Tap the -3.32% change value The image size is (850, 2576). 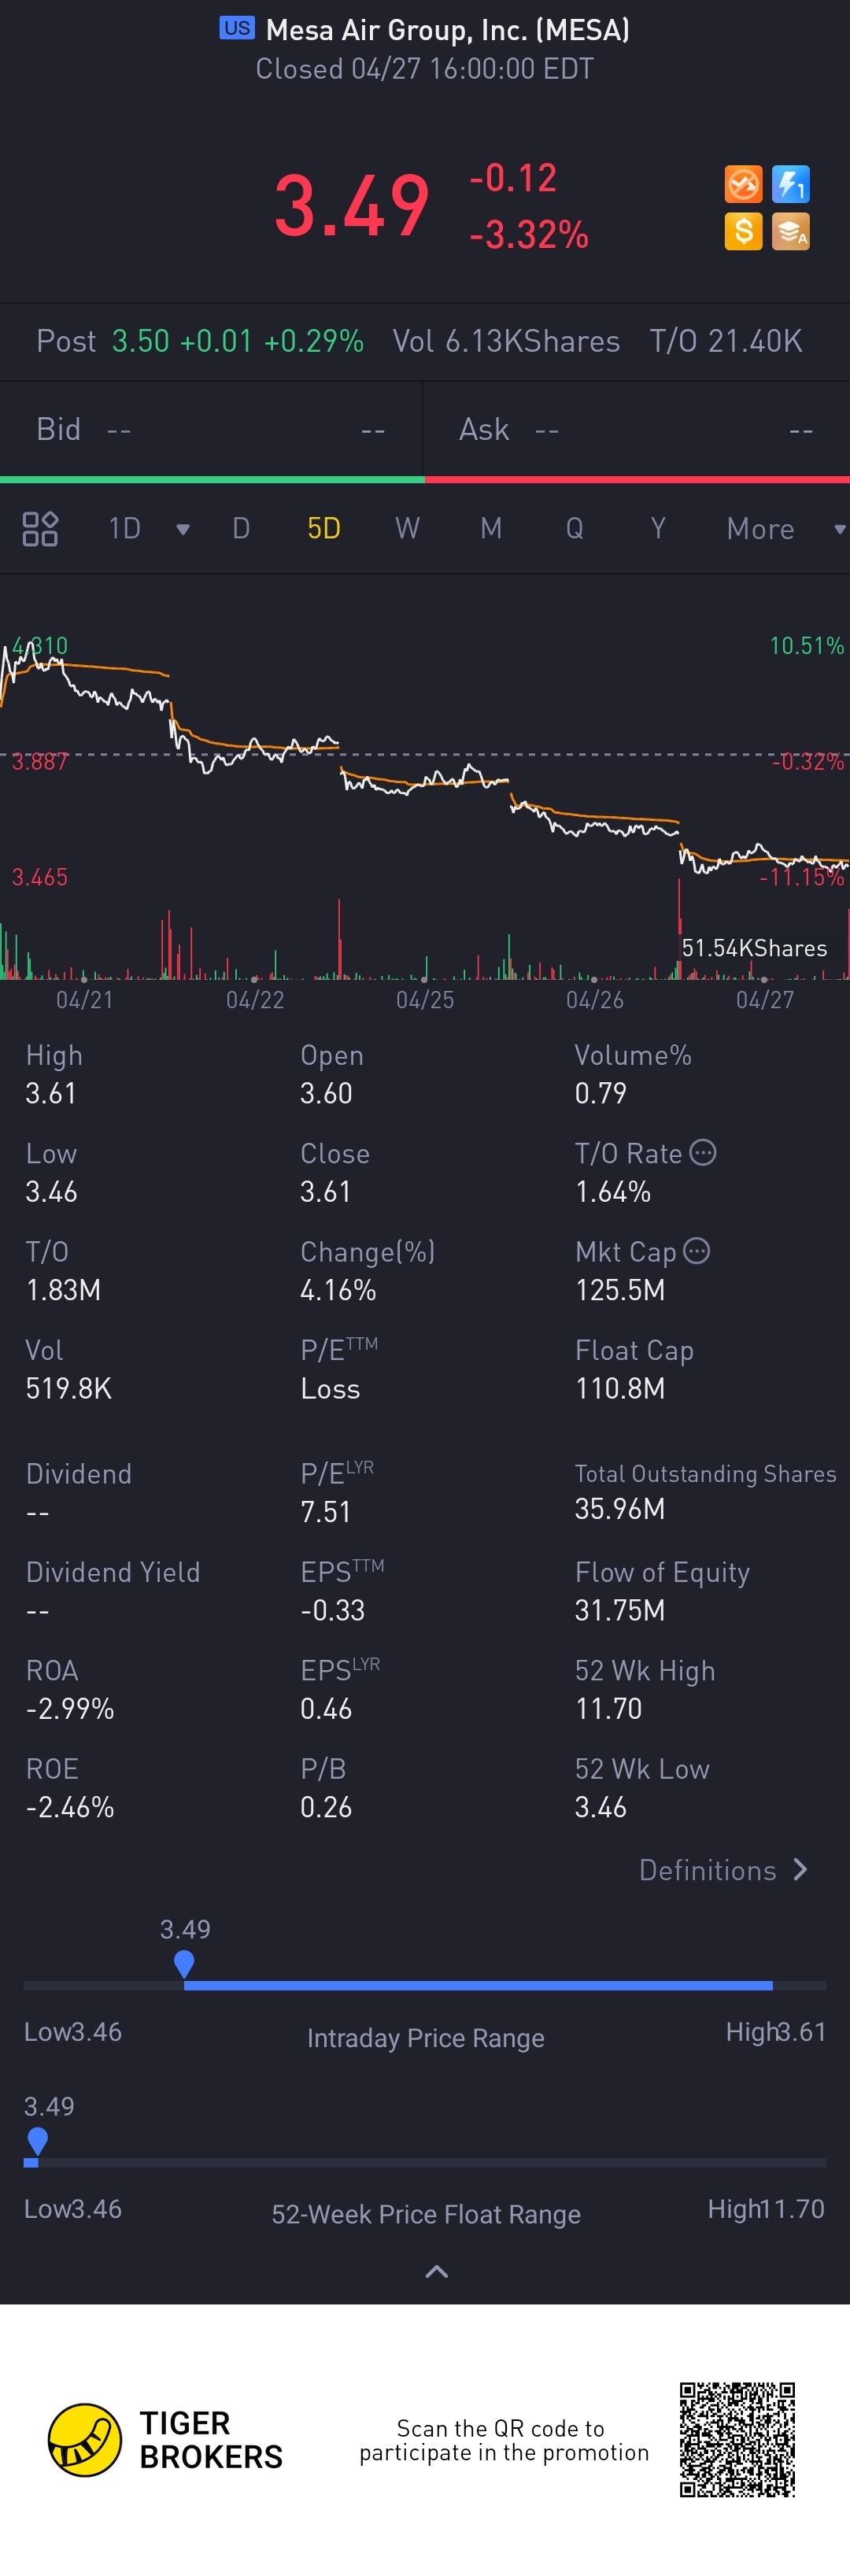pyautogui.click(x=529, y=235)
